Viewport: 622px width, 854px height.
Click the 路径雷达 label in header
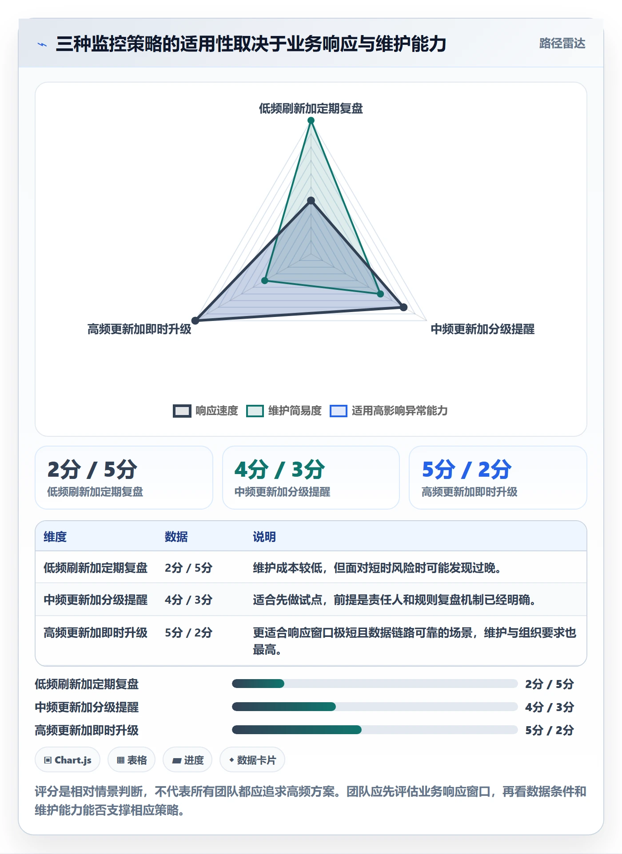tap(562, 43)
